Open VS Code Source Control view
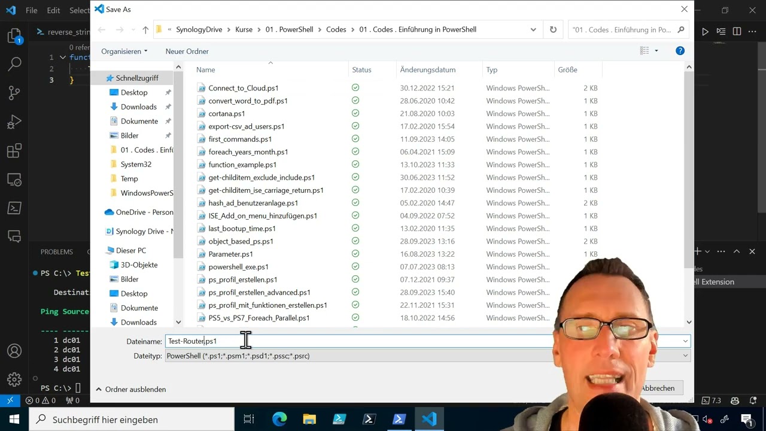 pyautogui.click(x=14, y=93)
